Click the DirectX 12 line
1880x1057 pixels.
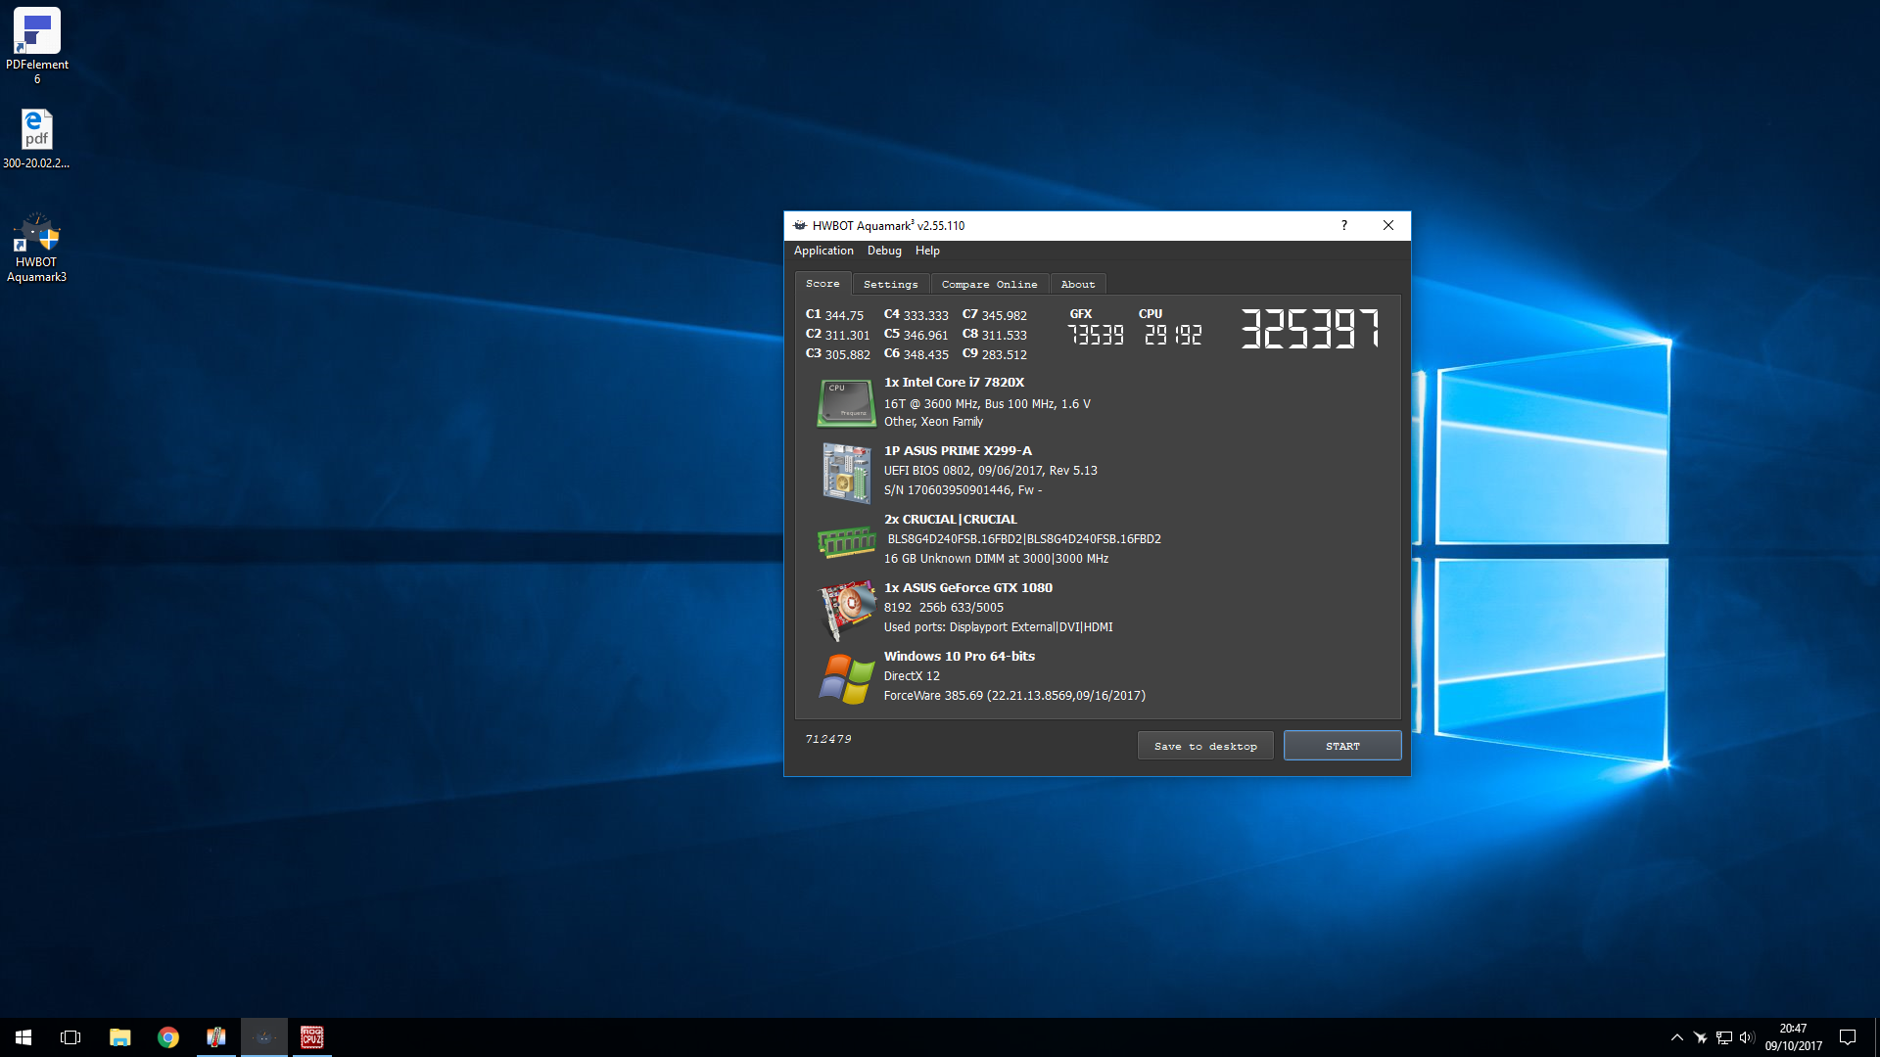click(912, 676)
